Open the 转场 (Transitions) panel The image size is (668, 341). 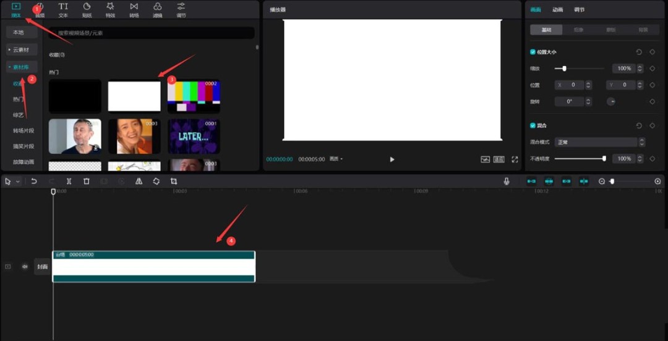click(x=134, y=9)
